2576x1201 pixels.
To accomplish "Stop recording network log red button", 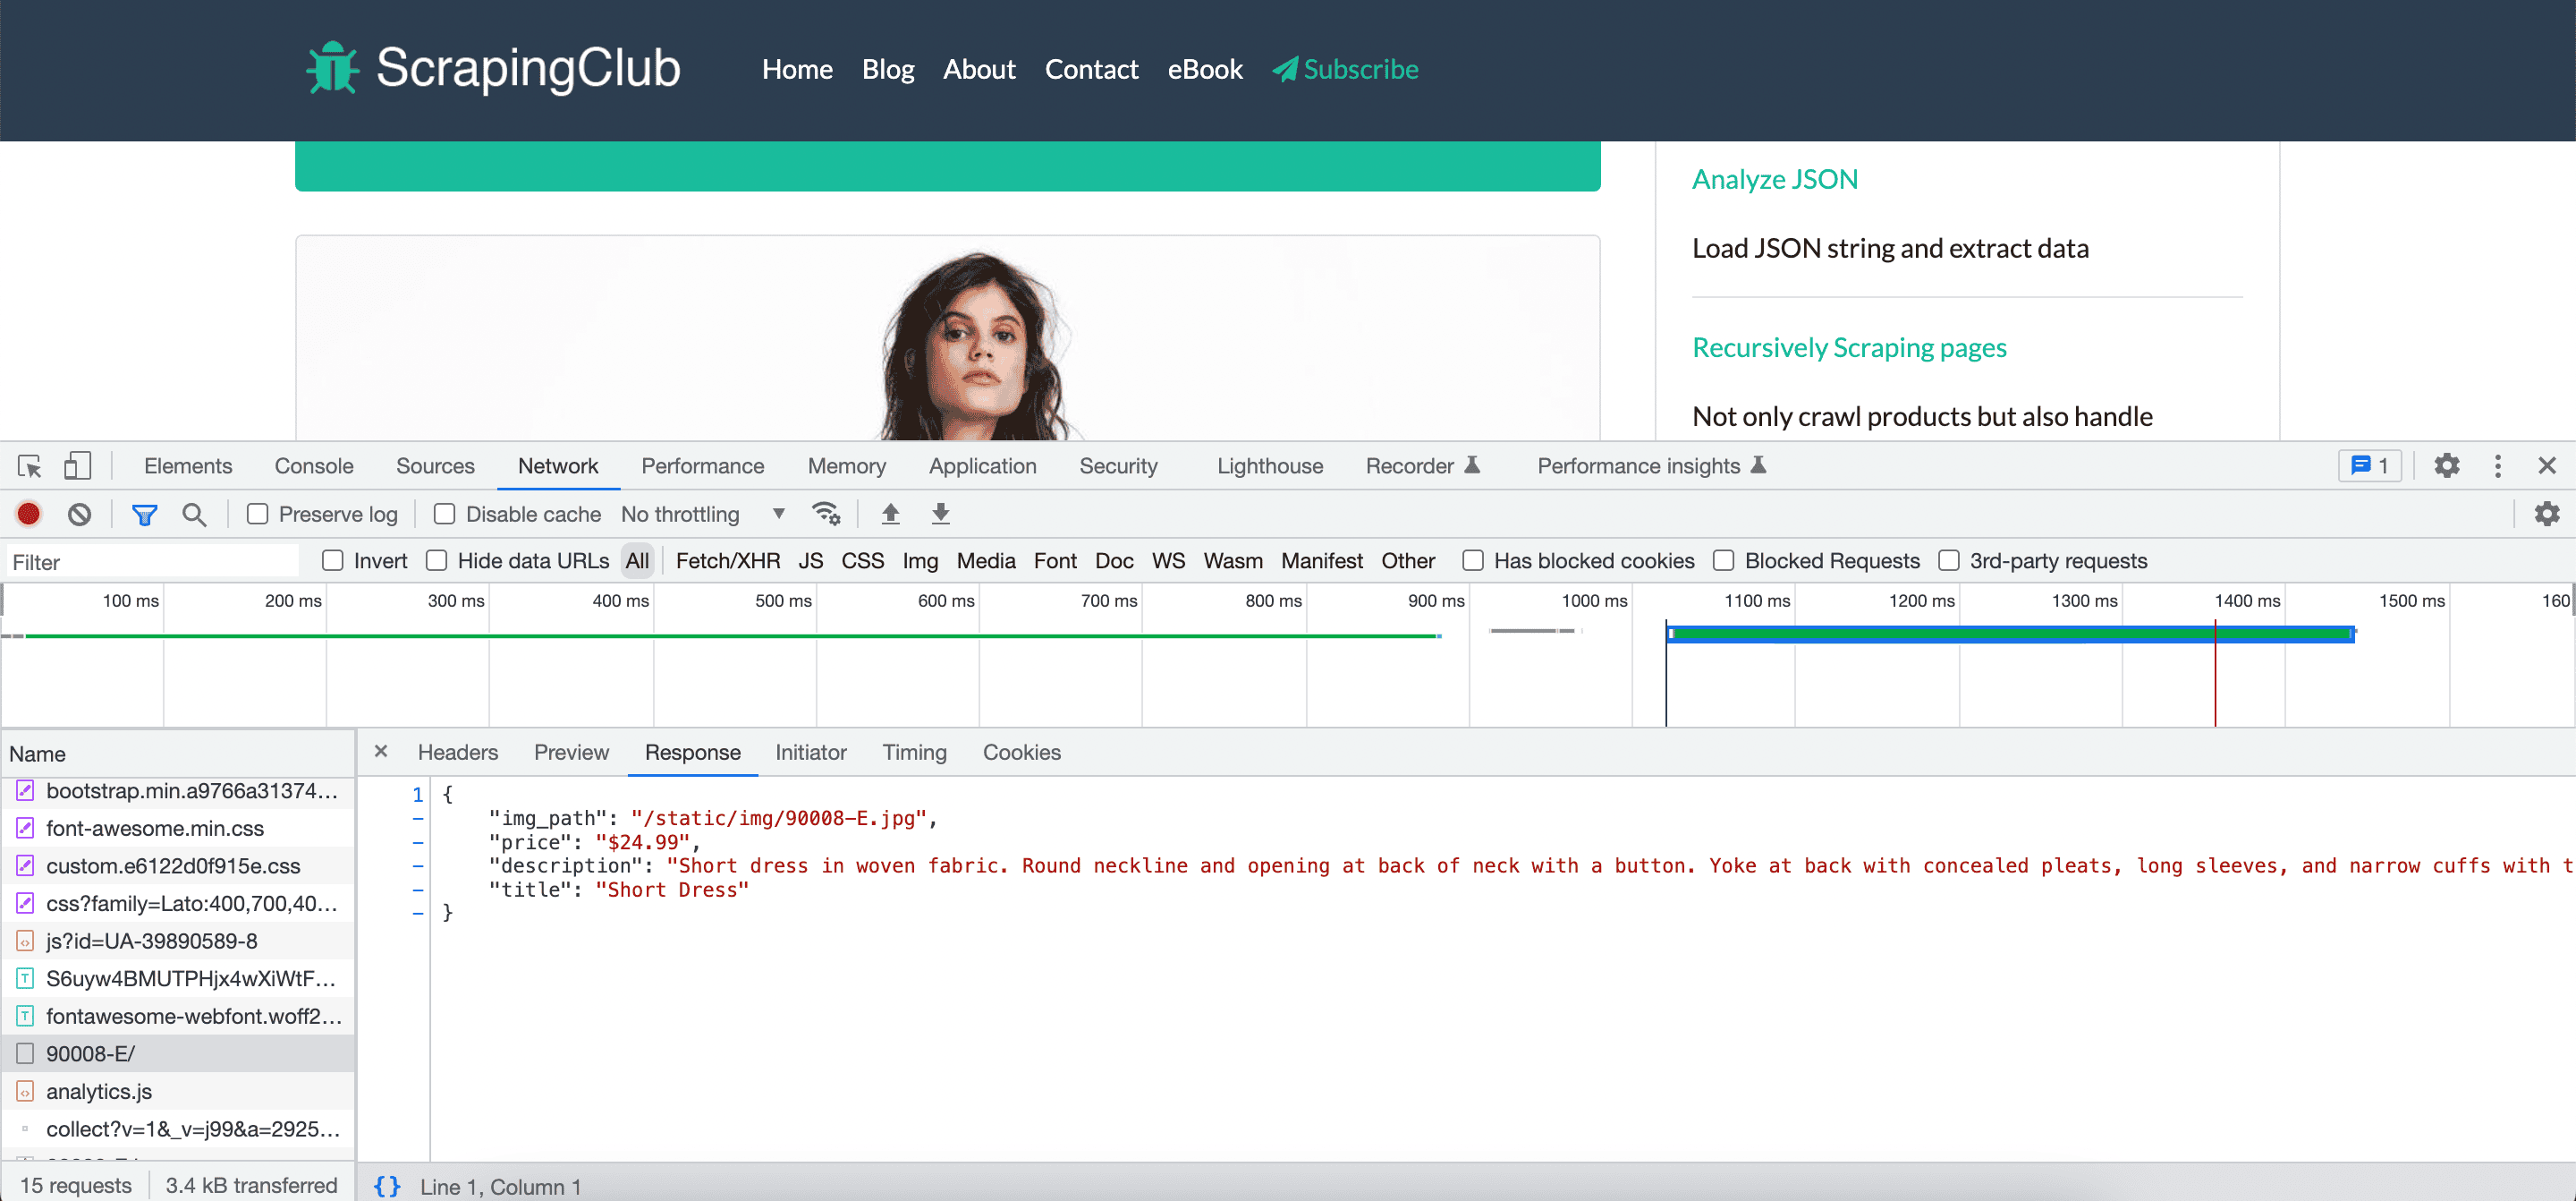I will pyautogui.click(x=29, y=515).
